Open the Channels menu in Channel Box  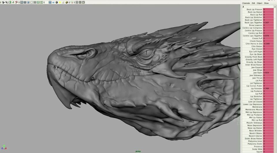246,3
